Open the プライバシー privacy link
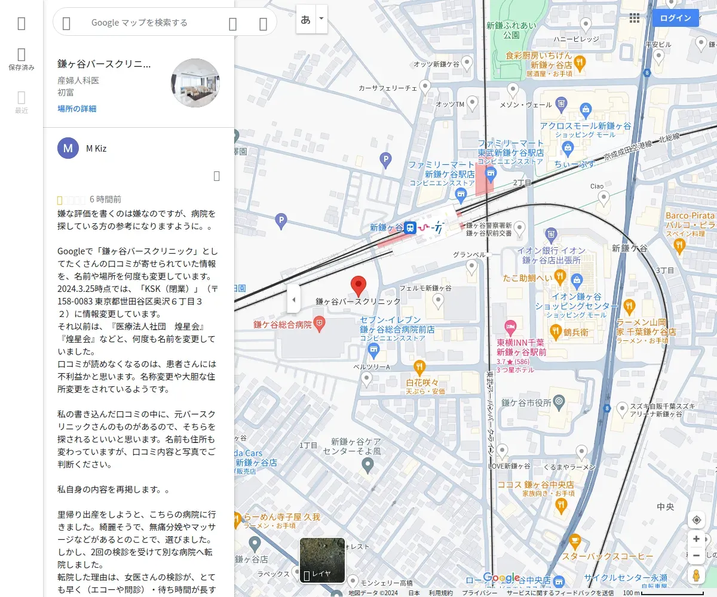 point(479,593)
